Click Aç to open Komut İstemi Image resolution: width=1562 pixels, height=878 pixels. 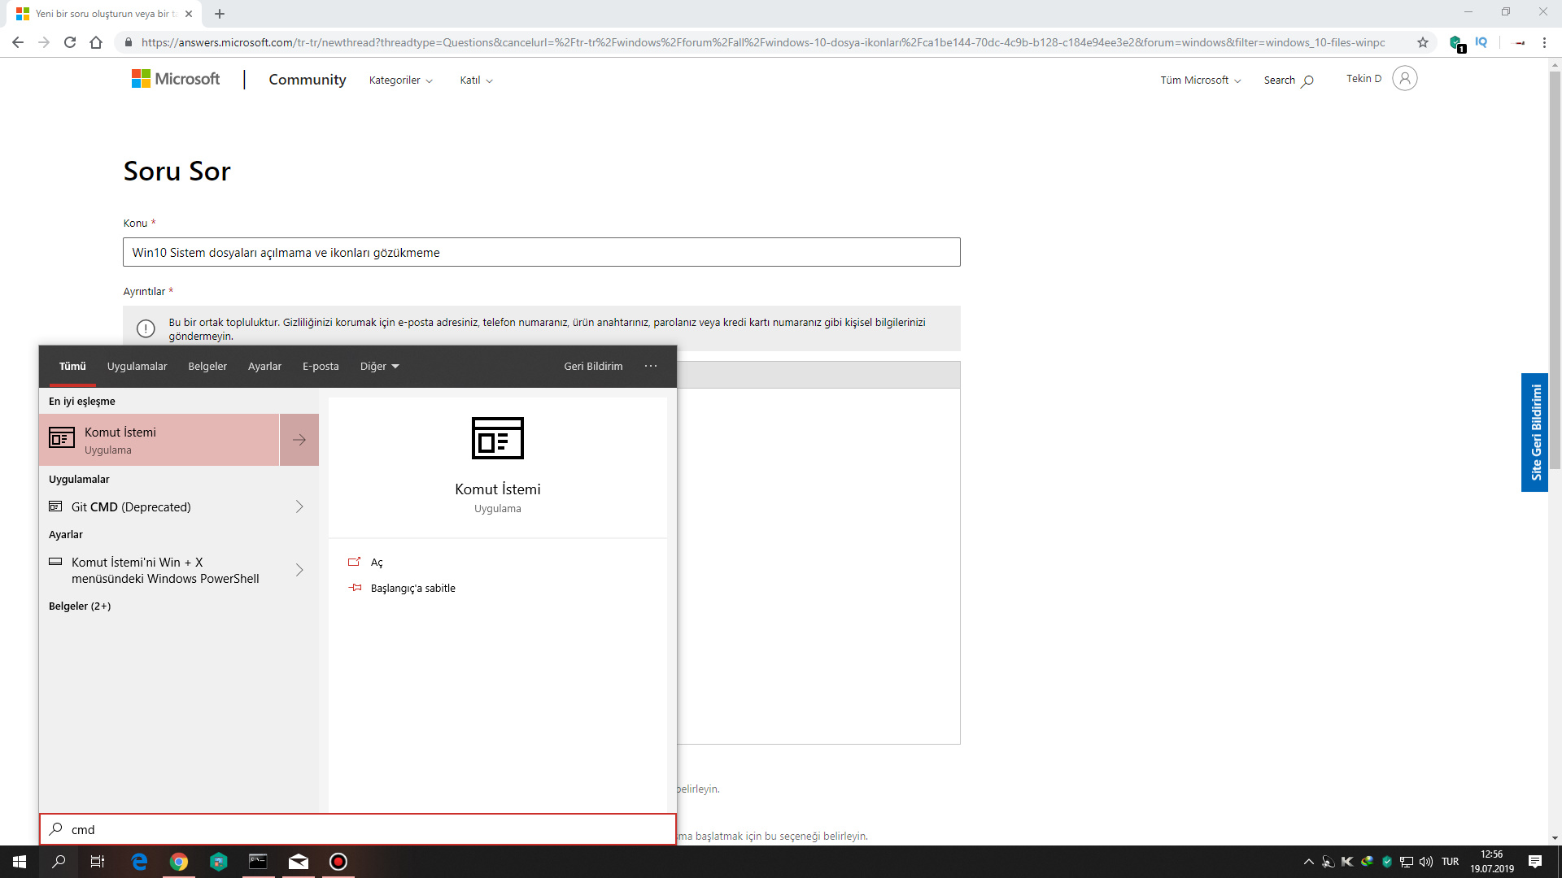point(377,563)
